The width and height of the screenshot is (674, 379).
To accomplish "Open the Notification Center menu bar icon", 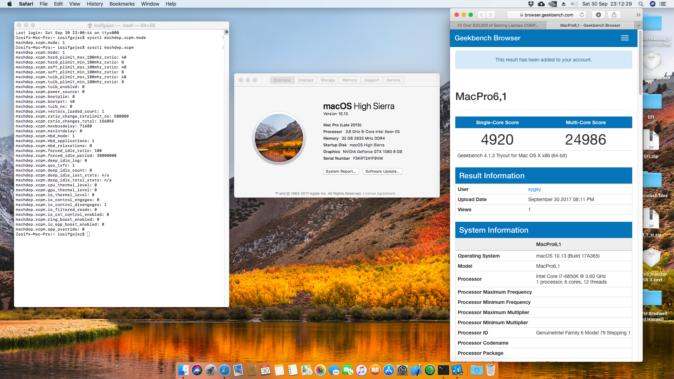I will click(663, 4).
